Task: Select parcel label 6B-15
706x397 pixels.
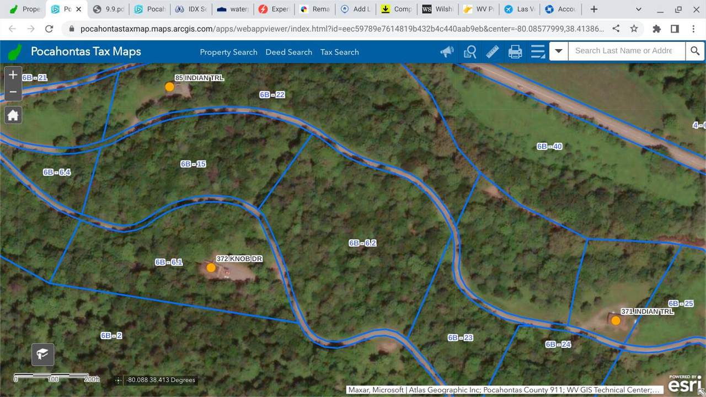Action: coord(193,164)
